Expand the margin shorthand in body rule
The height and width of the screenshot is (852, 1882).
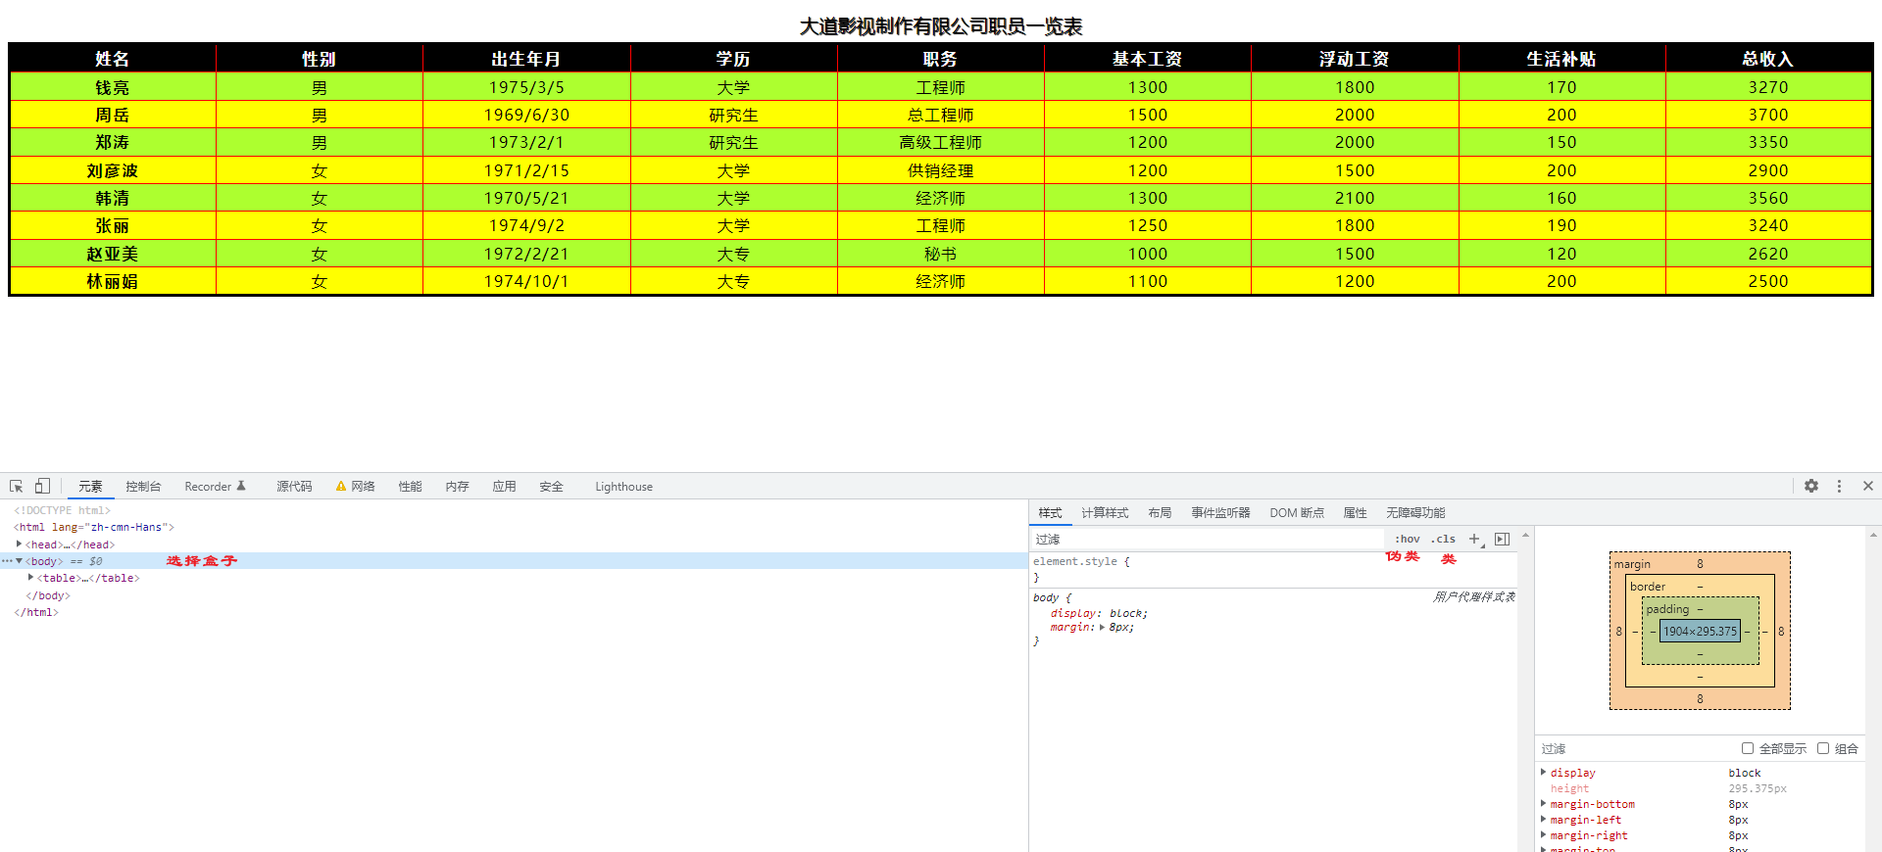click(1102, 628)
